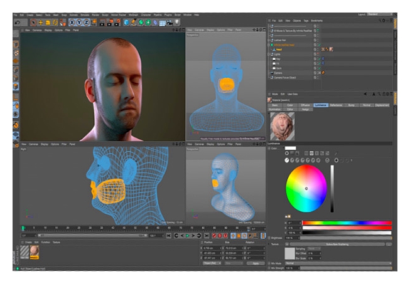Select Leather Hair object in tree
This screenshot has width=410, height=284.
point(280,40)
